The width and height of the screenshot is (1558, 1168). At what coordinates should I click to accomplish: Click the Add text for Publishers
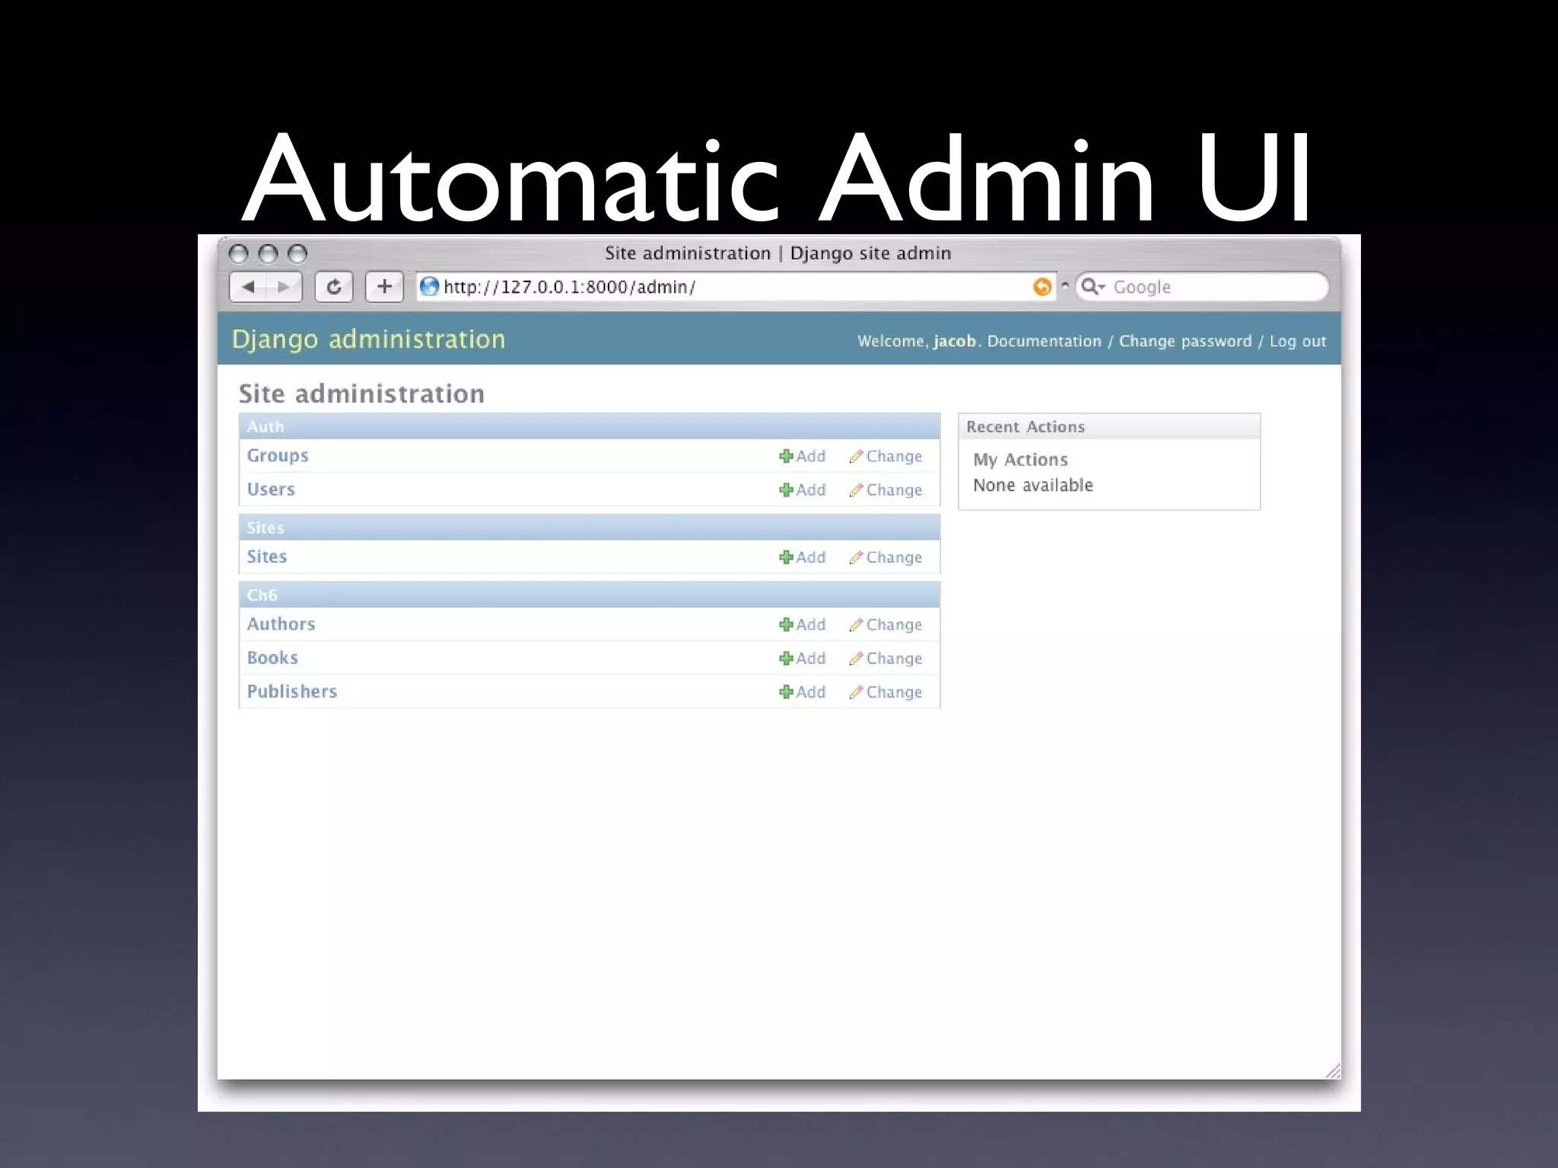[811, 692]
